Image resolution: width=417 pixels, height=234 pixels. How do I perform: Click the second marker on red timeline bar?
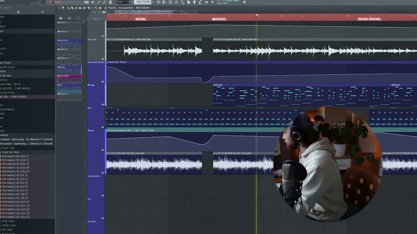[219, 19]
